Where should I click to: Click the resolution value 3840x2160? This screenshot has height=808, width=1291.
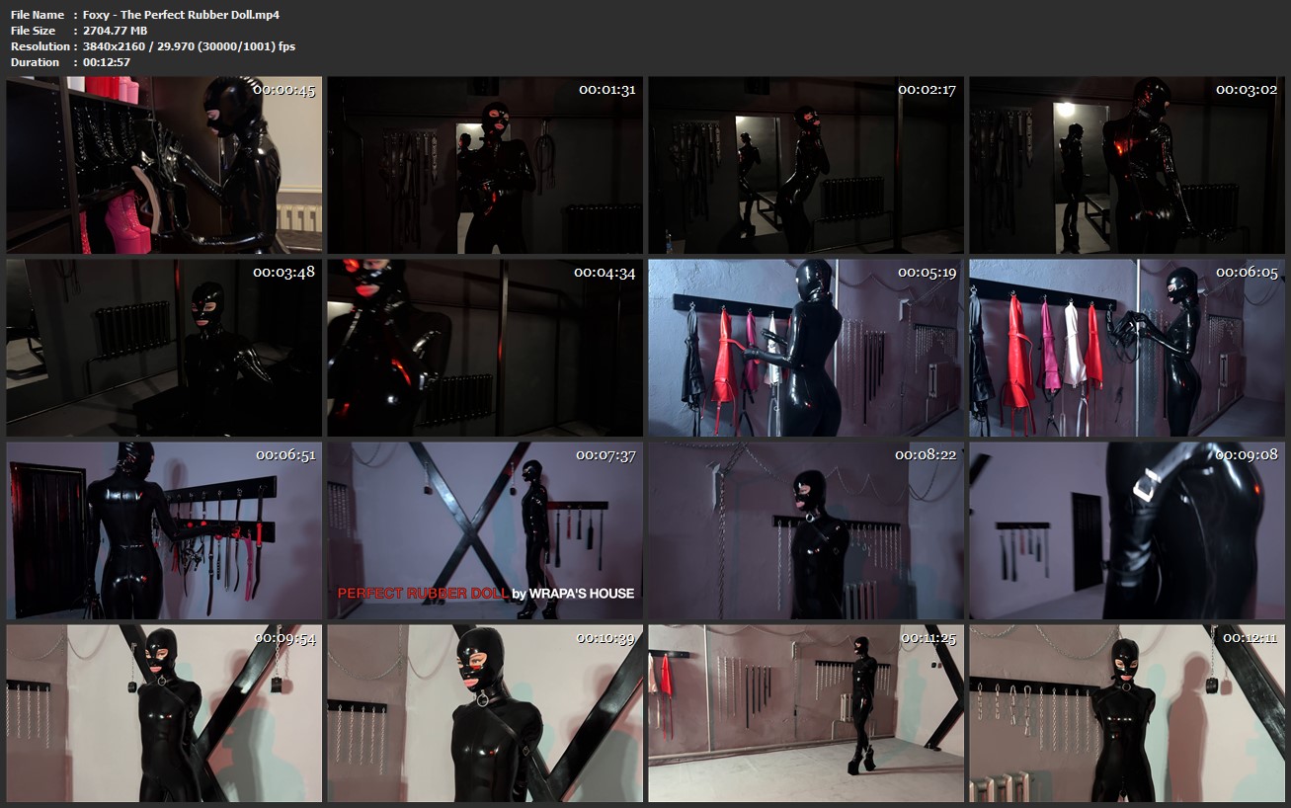point(116,46)
